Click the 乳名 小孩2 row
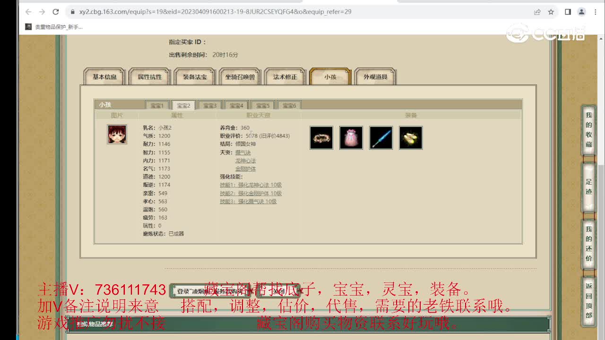 [x=157, y=128]
